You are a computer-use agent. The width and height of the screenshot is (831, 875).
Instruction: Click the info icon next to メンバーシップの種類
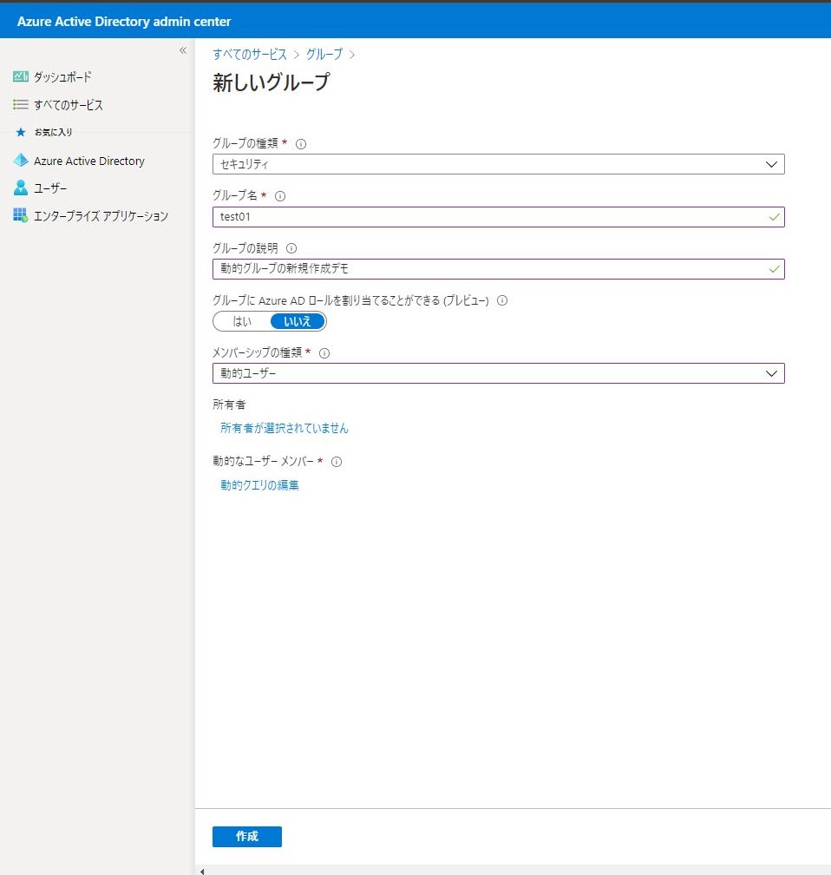324,352
